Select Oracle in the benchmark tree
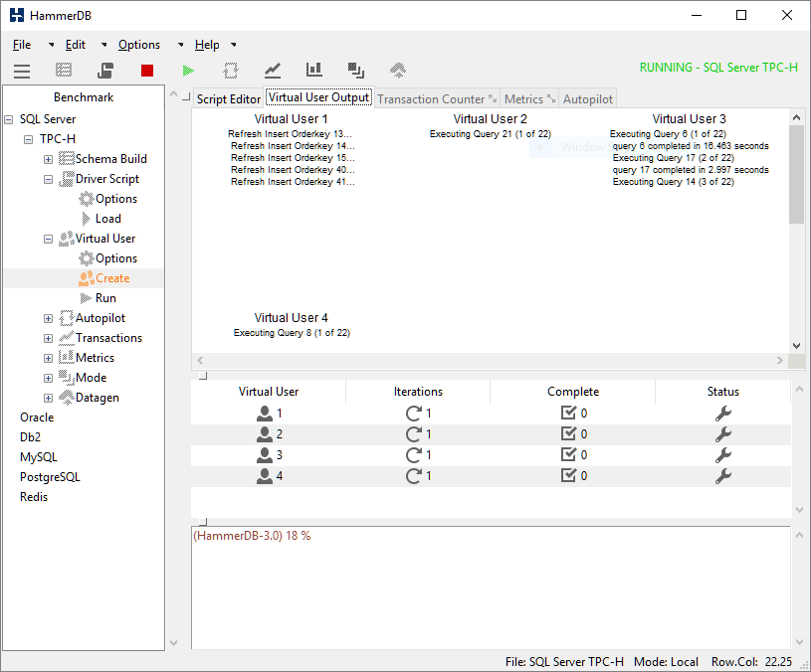 click(37, 418)
